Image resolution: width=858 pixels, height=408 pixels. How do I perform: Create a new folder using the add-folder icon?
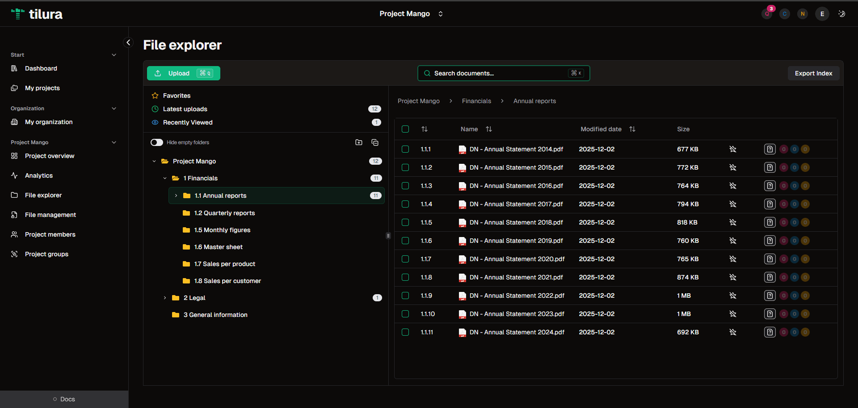point(359,142)
